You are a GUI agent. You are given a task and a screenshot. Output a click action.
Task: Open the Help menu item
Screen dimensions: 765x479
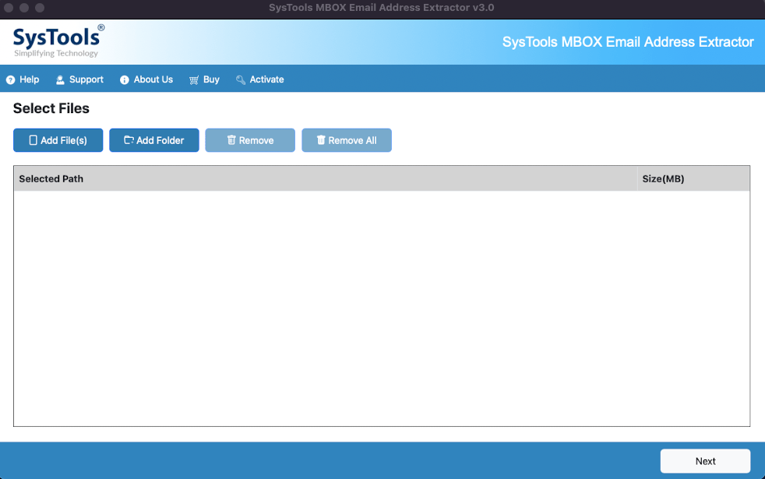30,79
